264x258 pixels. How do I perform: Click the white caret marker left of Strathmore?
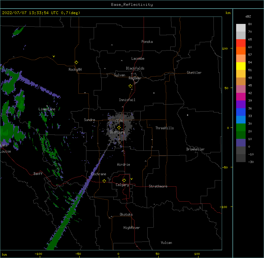134,185
